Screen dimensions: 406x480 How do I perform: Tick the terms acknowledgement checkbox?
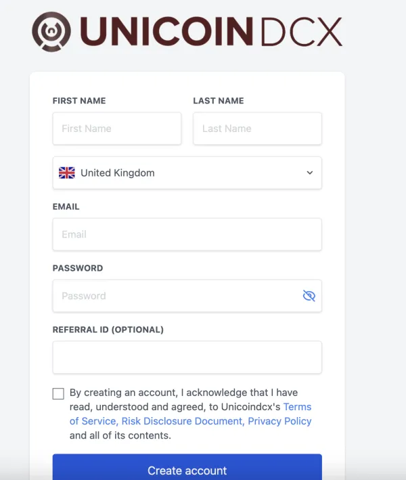click(x=58, y=393)
